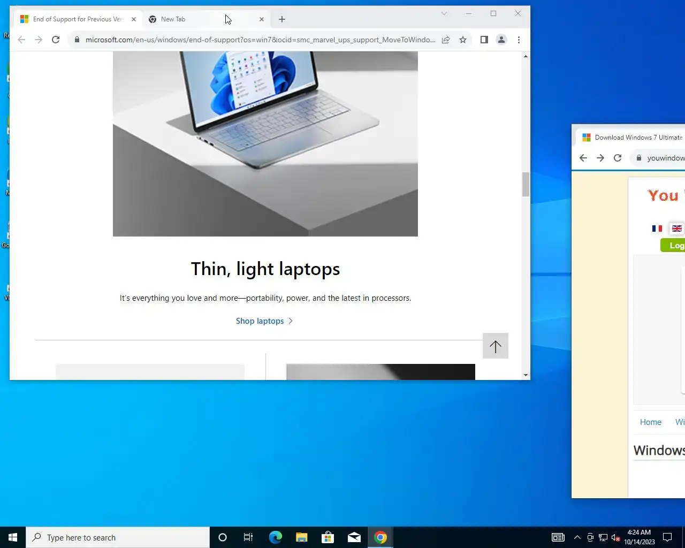Go forward in the front Chrome window

click(x=39, y=40)
